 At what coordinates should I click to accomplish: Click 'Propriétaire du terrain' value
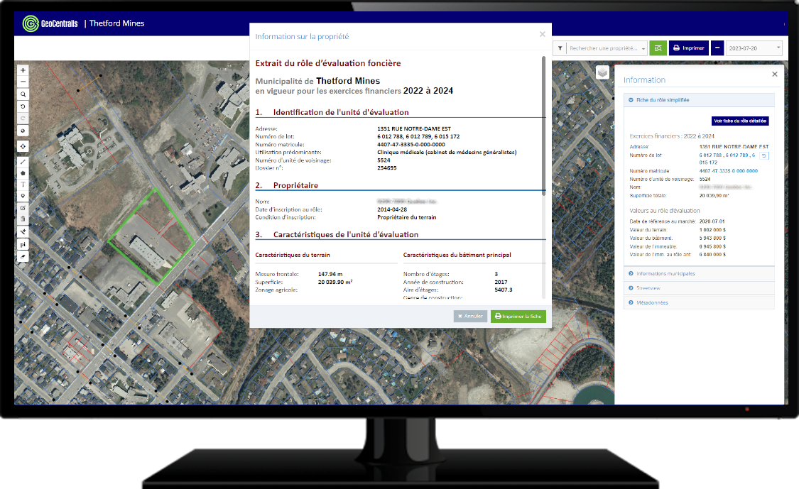[407, 217]
